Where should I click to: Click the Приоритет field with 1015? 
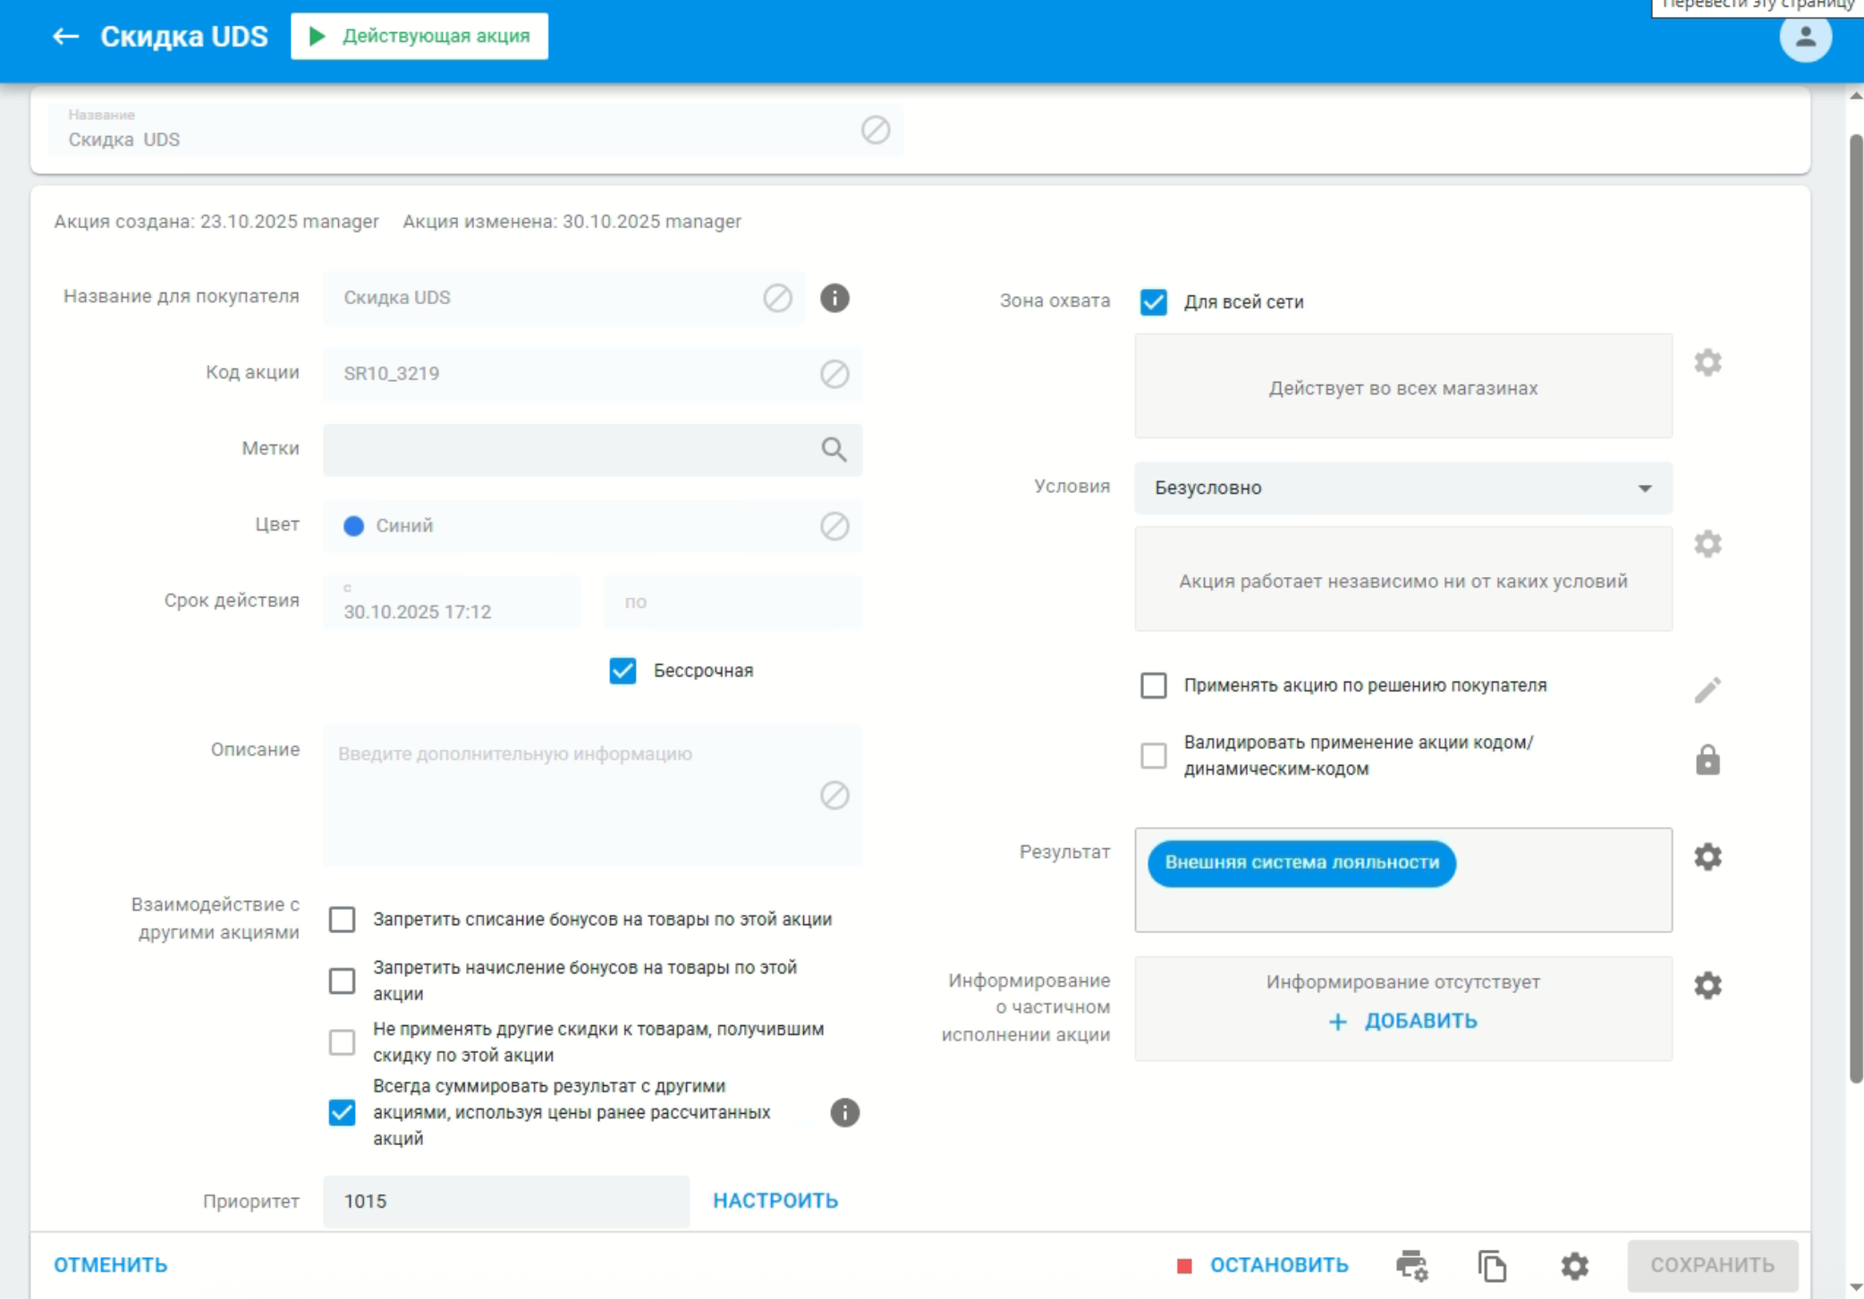coord(506,1201)
